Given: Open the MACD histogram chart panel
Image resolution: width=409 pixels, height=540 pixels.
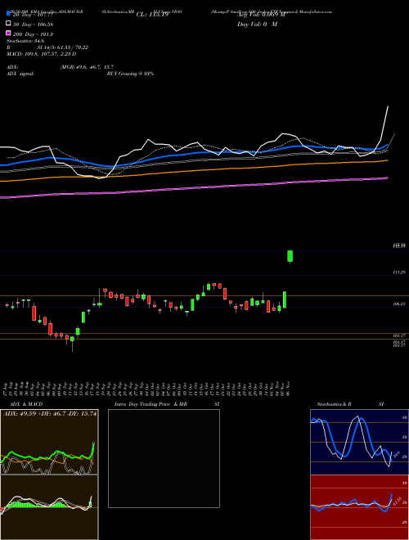Looking at the screenshot, I should coord(49,507).
